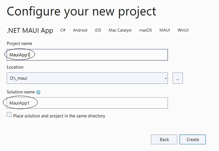This screenshot has width=219, height=151.
Task: Open the browse location ellipsis button
Action: (x=177, y=78)
